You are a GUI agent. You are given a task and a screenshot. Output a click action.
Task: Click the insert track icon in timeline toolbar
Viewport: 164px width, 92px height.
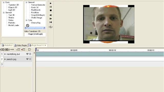[x=18, y=50]
